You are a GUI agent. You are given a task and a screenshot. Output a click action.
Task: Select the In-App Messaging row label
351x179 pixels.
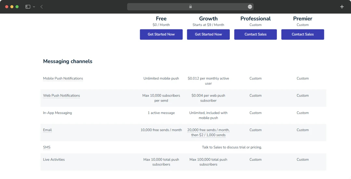tap(57, 113)
